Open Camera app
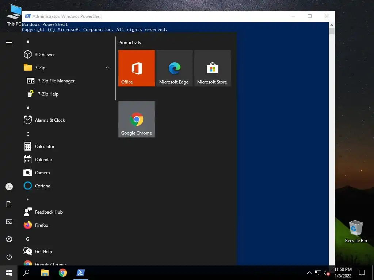Viewport: 374px width, 280px height. pos(67,172)
